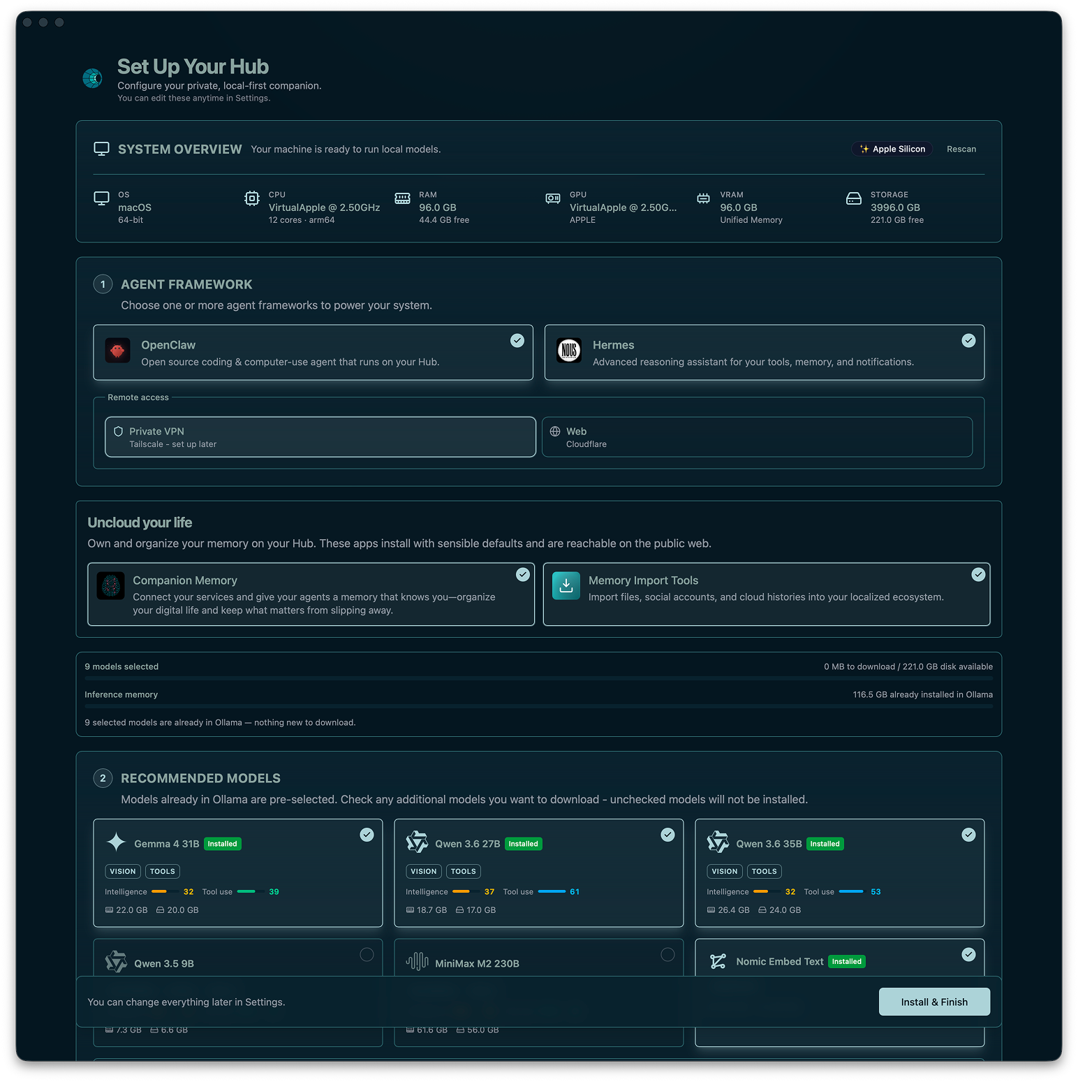Screen dimensions: 1078x1082
Task: Click disk icon beside 24.0 GB on Qwen 35B
Action: (x=762, y=910)
